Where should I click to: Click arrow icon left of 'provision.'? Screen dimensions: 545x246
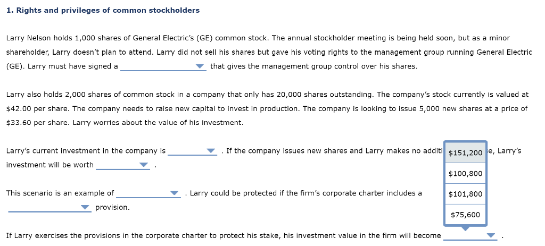tap(85, 207)
